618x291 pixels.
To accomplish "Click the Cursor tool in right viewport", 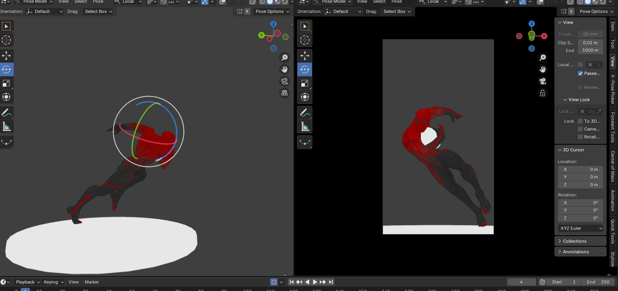I will coord(305,40).
